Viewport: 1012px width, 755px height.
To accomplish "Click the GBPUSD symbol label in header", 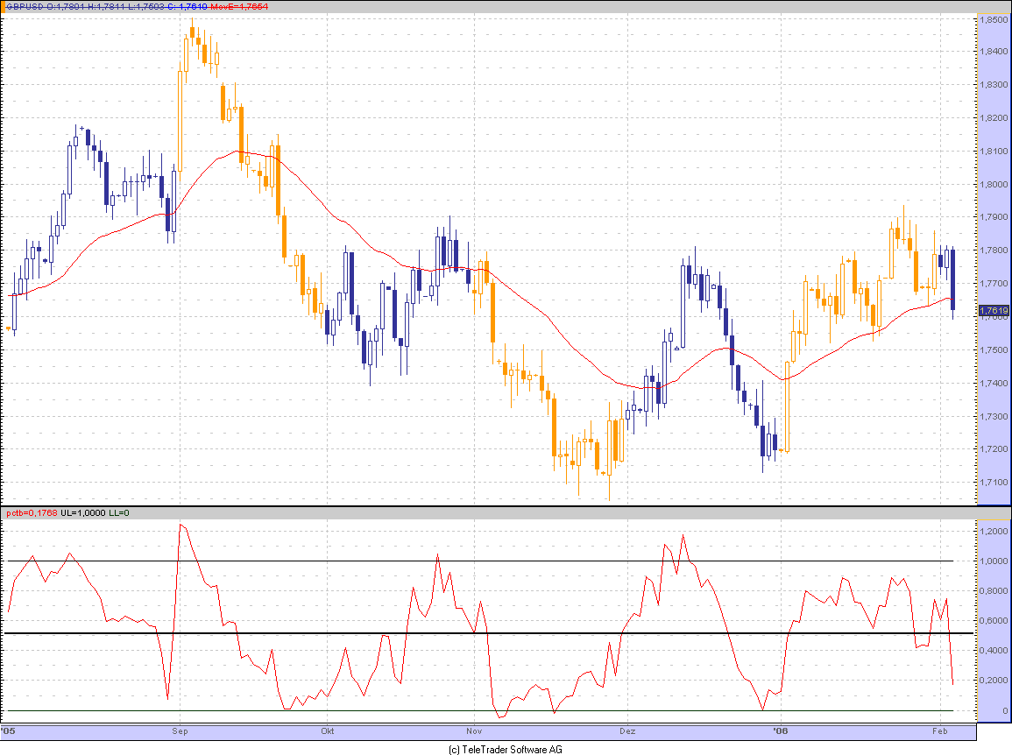I will coord(26,7).
